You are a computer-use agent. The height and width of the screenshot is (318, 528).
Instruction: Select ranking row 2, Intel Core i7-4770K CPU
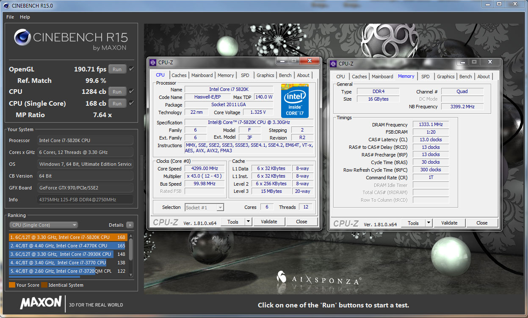click(x=69, y=246)
